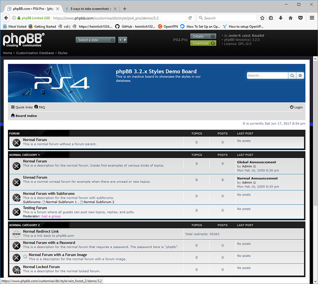This screenshot has height=284, width=318.
Task: Open the Normal Redirect Link forum
Action: (x=41, y=231)
